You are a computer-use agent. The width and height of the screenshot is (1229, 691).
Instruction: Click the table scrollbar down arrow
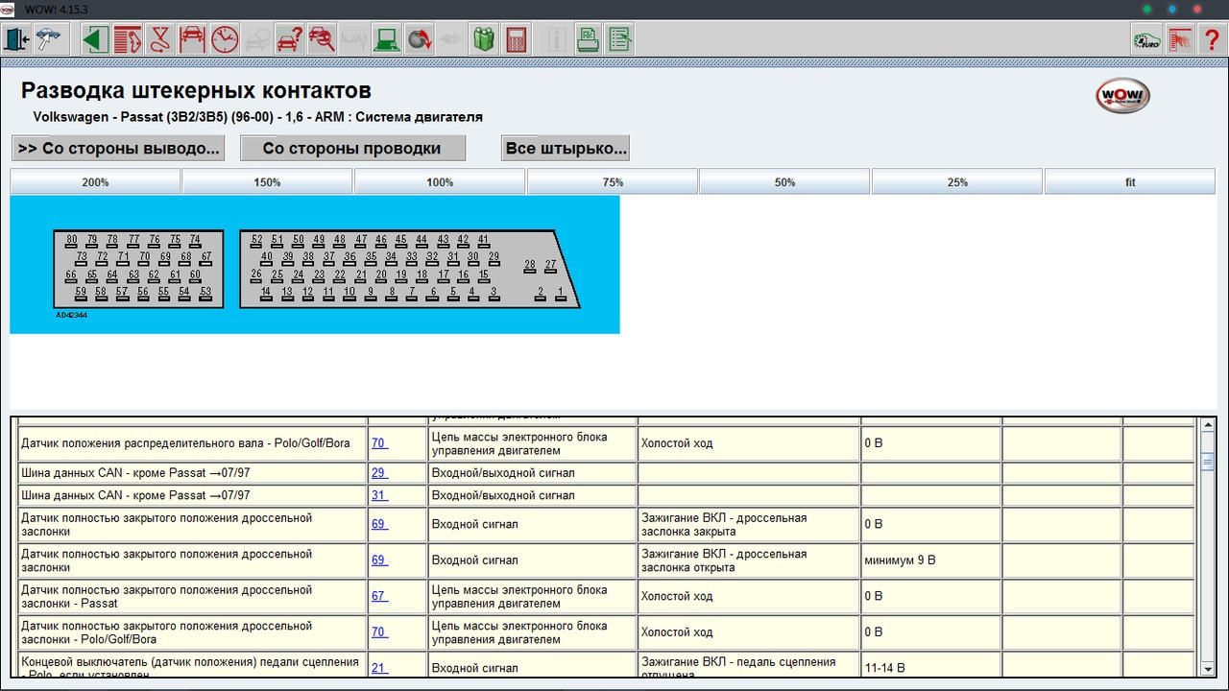[x=1208, y=669]
